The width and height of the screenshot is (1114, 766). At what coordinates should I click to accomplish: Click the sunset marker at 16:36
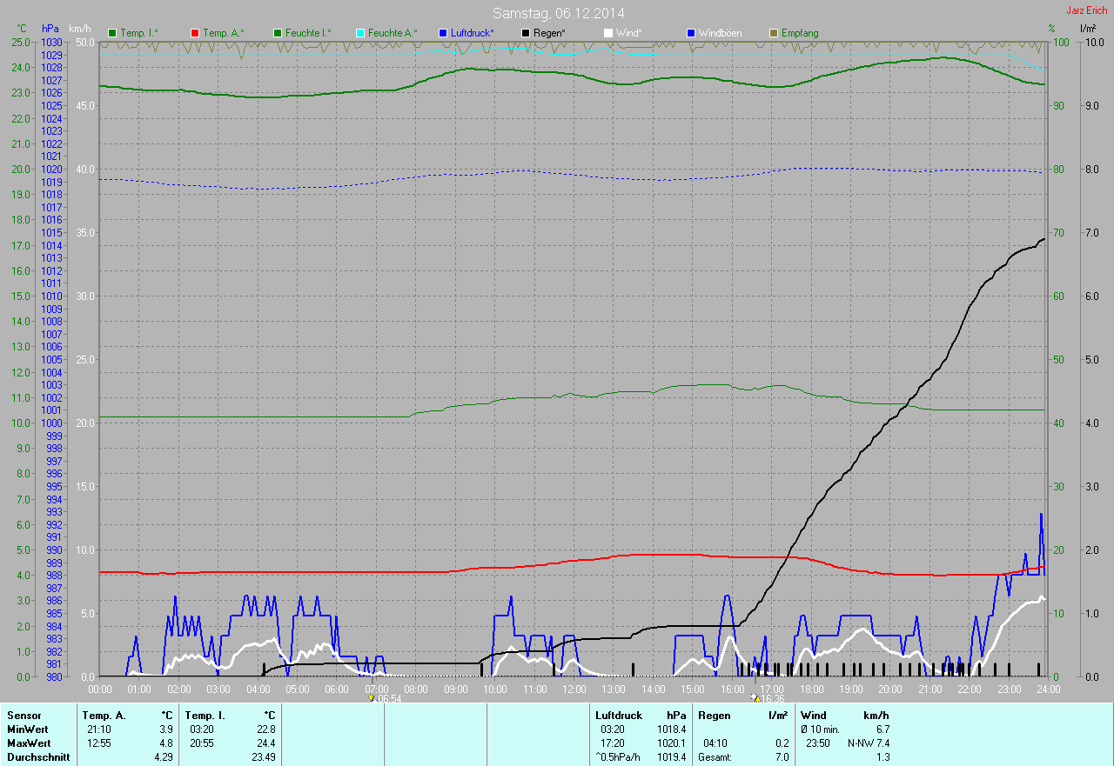tap(755, 697)
